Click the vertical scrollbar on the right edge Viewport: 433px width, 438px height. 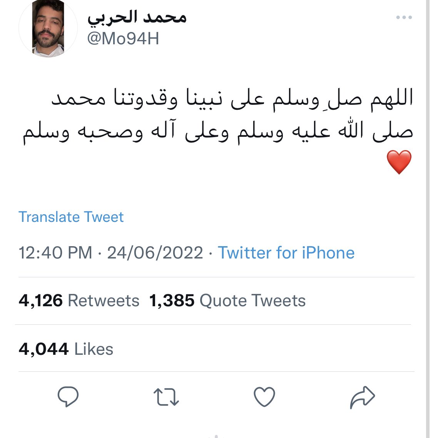click(428, 219)
